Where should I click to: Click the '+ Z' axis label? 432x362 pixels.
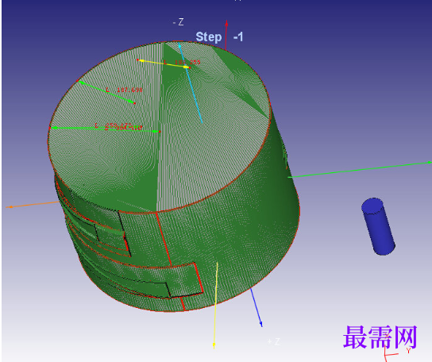(274, 341)
